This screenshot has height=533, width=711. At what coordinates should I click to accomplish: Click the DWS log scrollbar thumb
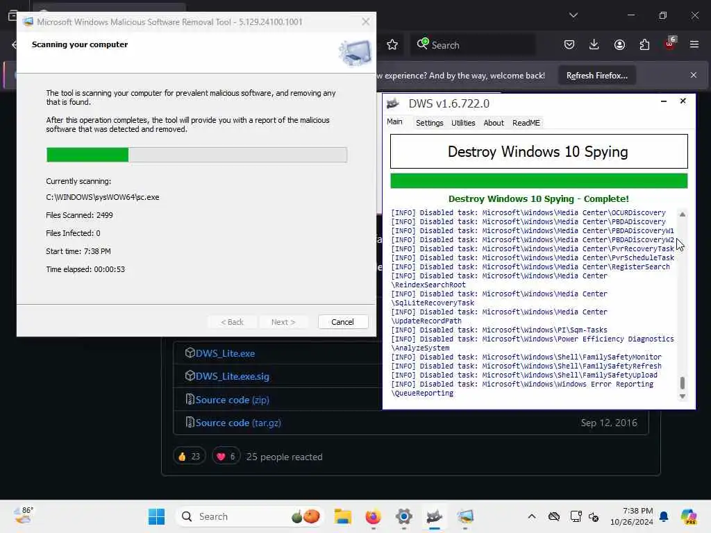point(683,383)
